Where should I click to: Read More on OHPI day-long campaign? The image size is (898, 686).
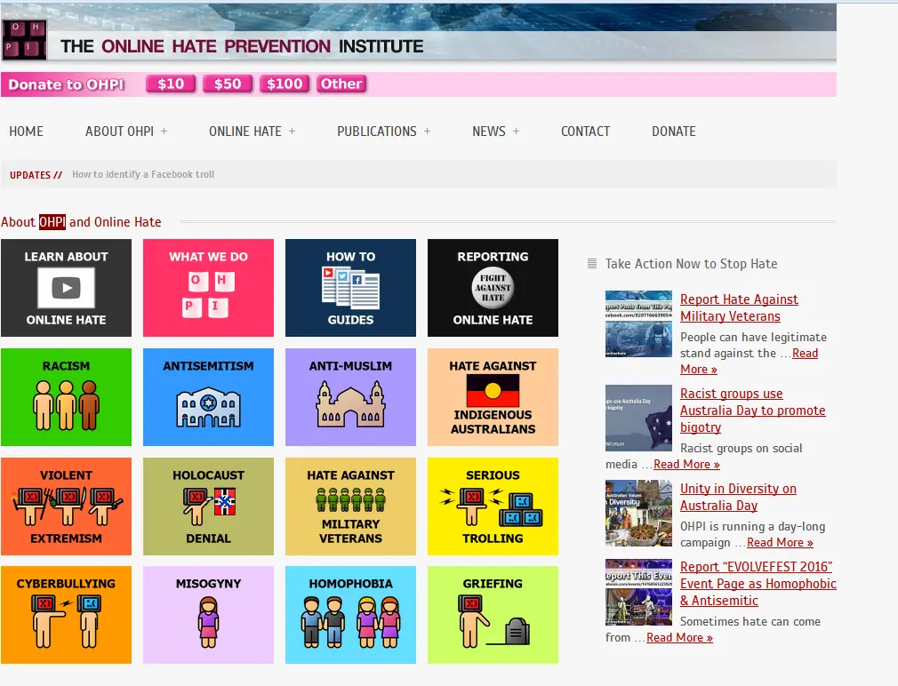pyautogui.click(x=780, y=542)
